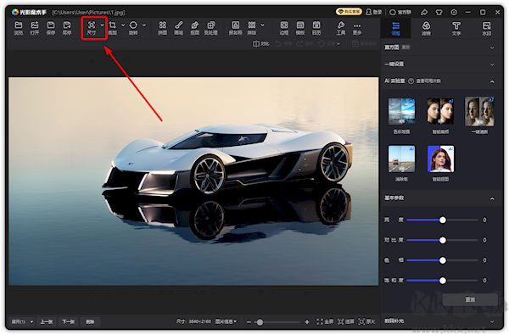Open the 图片信息 dropdown in status bar
This screenshot has height=335, width=509.
click(226, 321)
